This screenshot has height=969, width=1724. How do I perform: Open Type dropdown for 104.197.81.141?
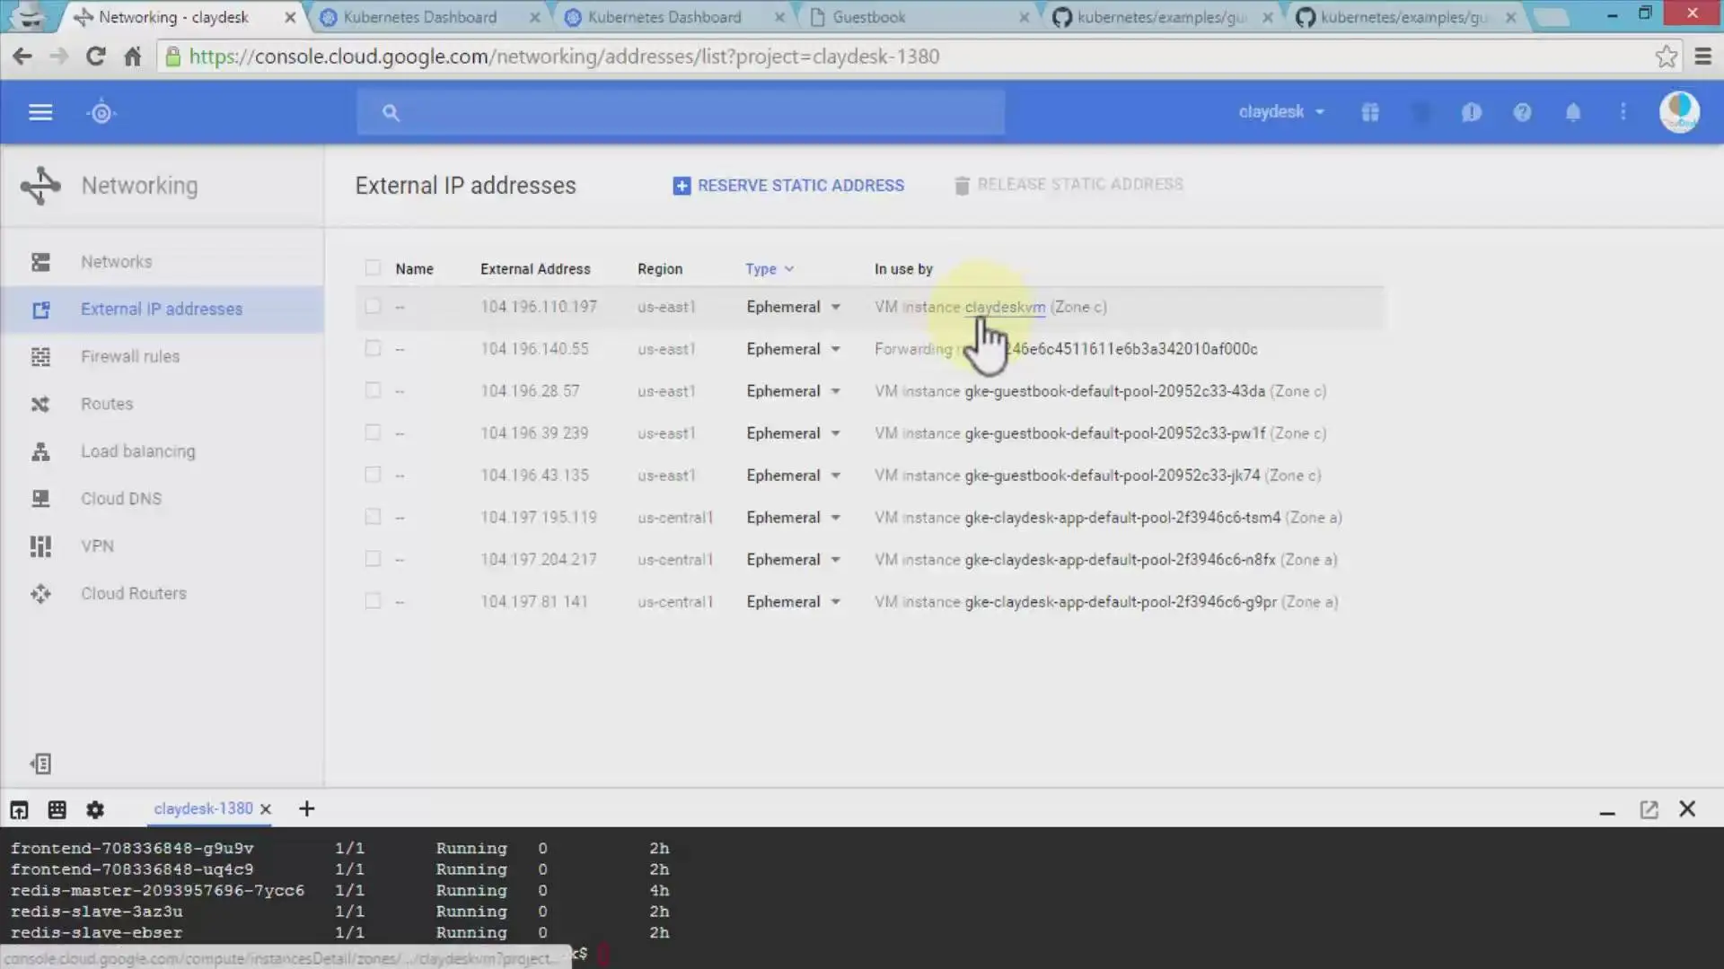click(x=793, y=602)
